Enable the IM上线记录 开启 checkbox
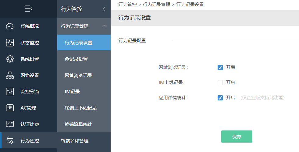 point(220,83)
